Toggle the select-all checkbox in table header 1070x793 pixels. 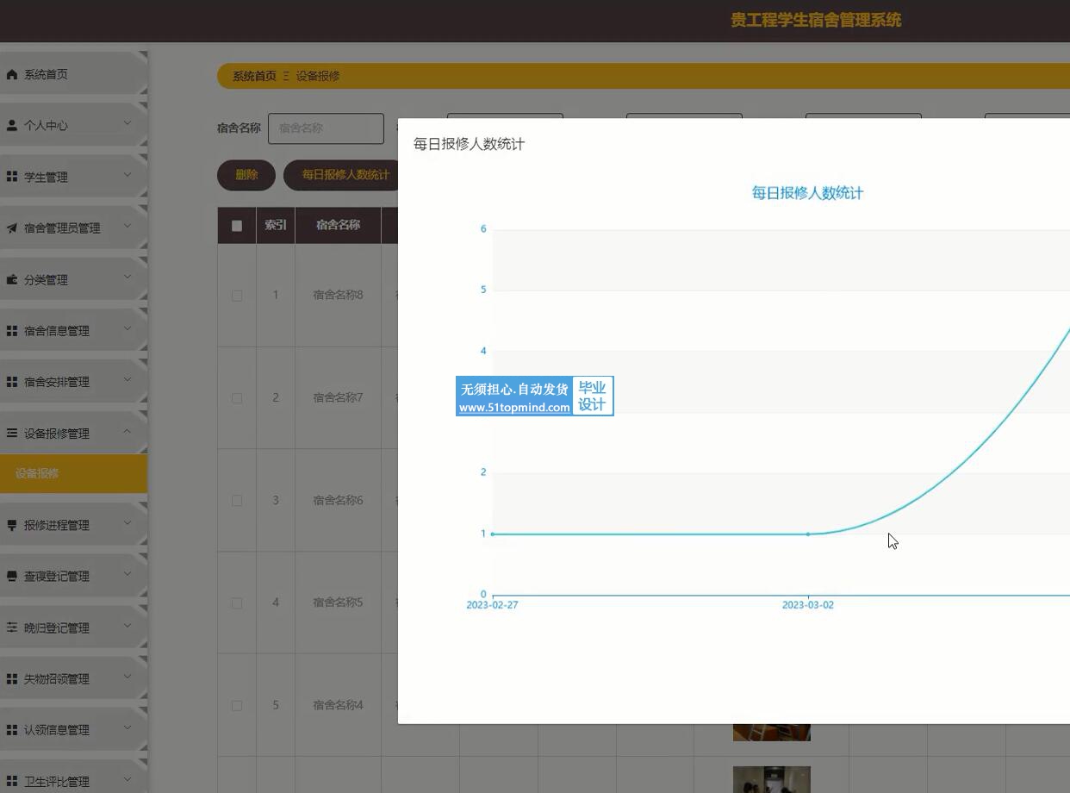(237, 226)
